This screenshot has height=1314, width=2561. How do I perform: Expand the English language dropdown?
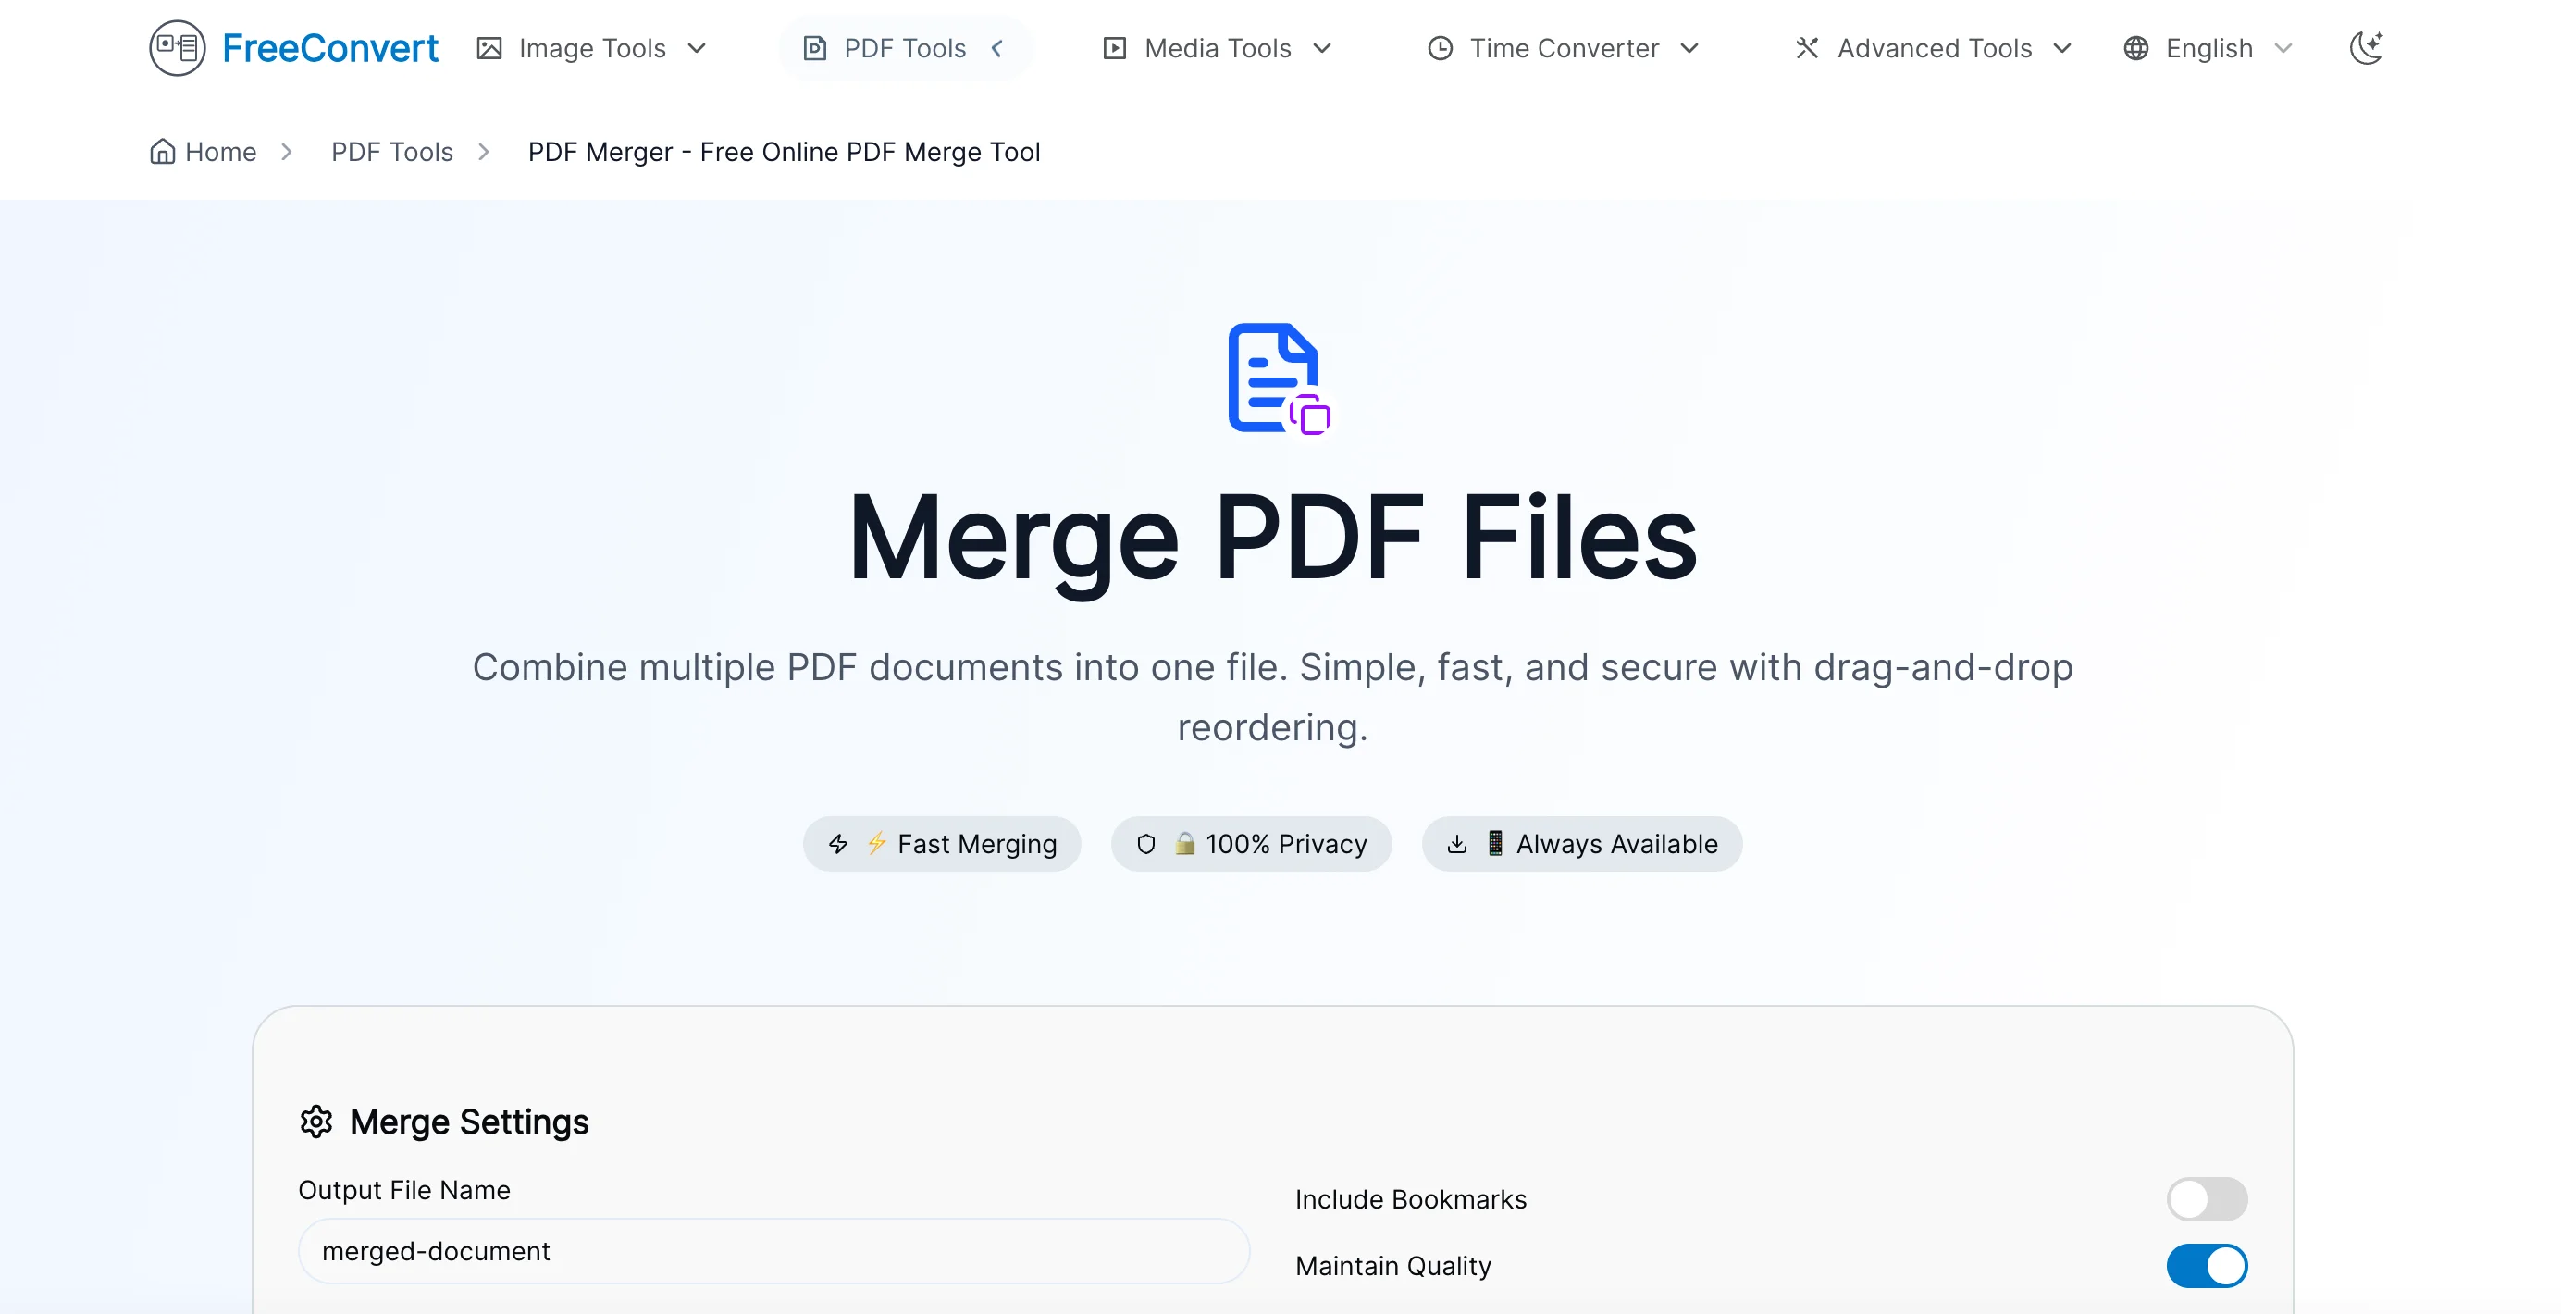tap(2283, 46)
